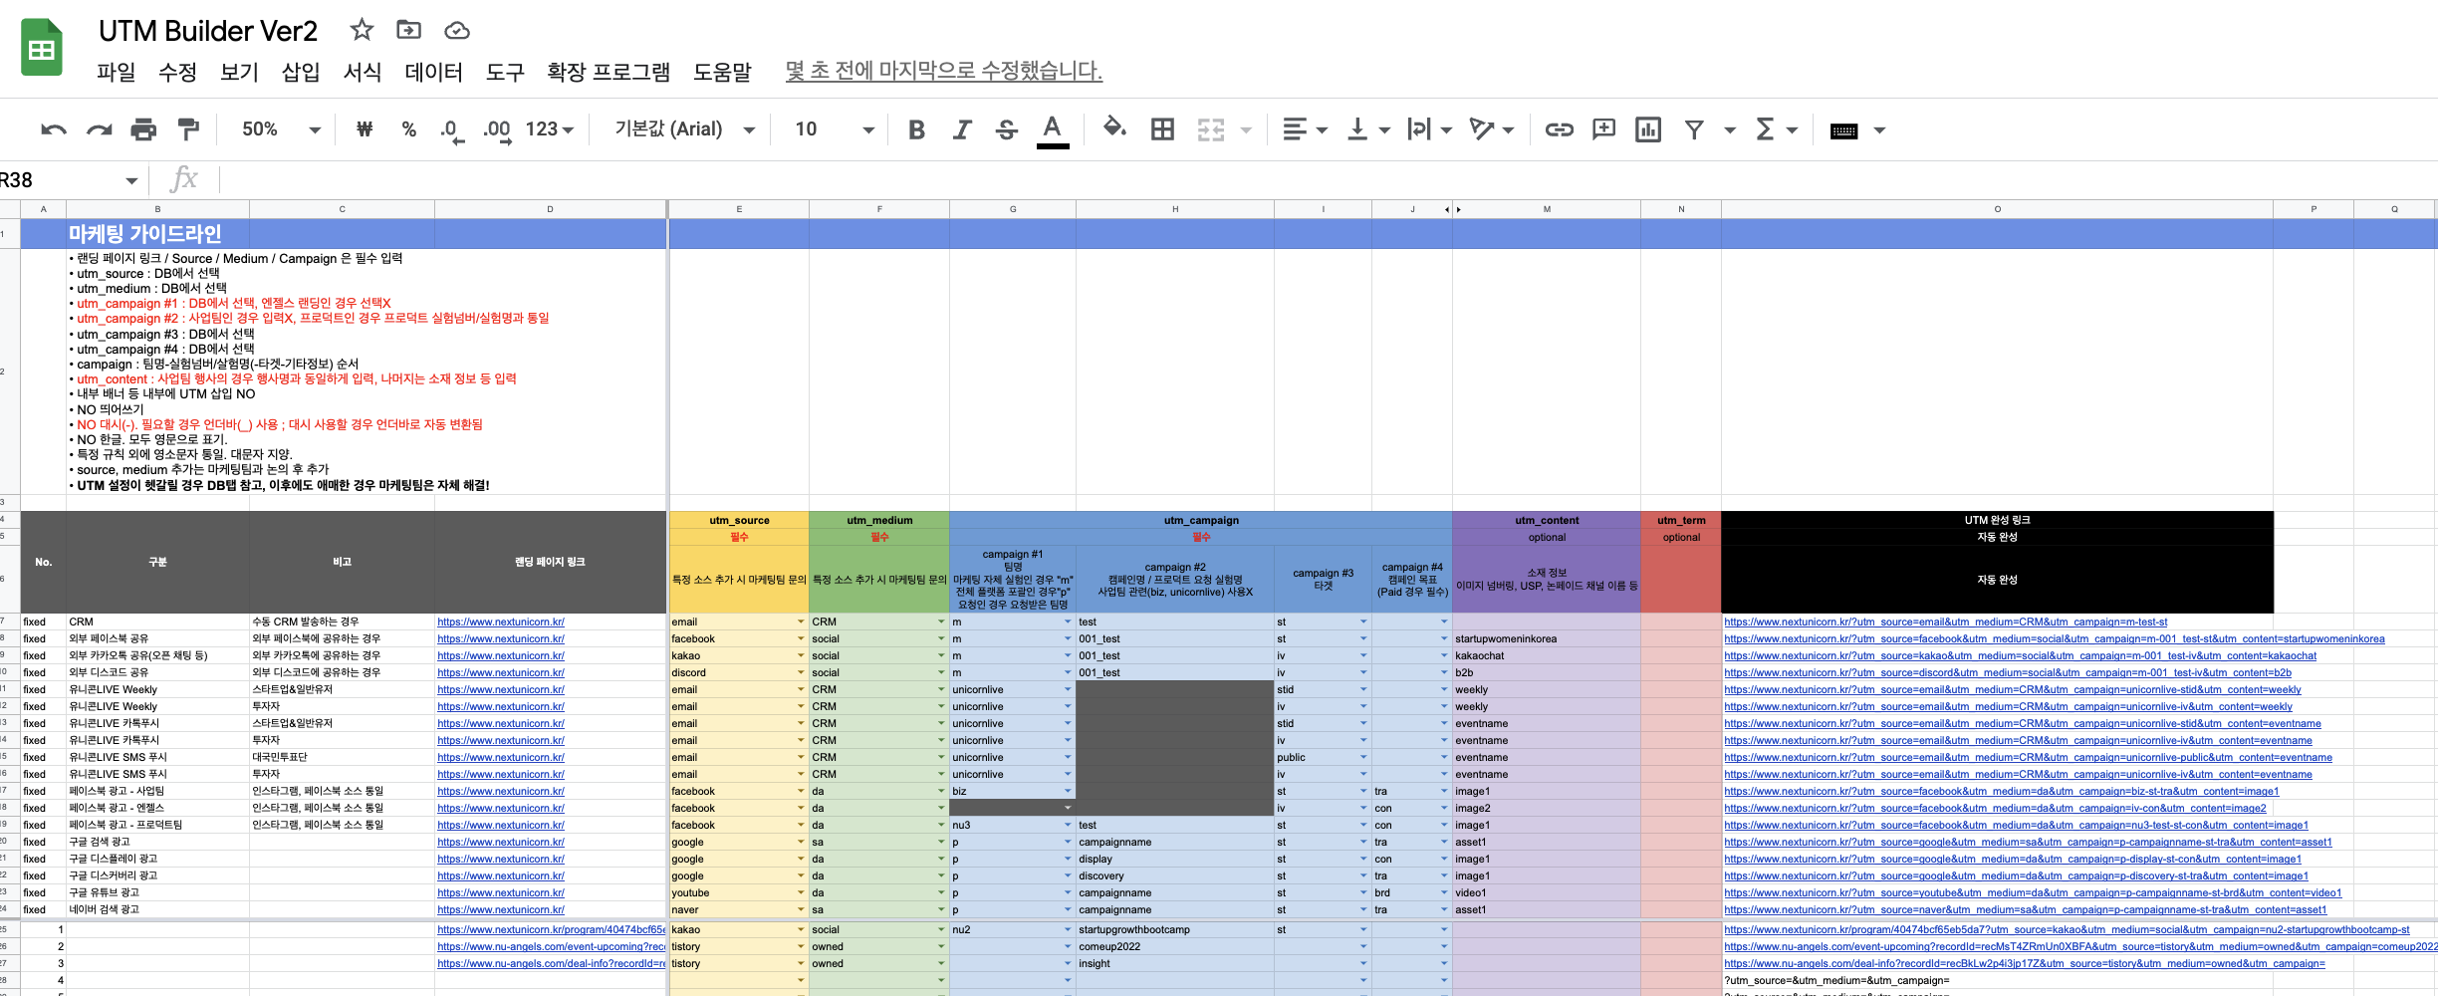This screenshot has width=2438, height=996.
Task: Open the text color picker
Action: click(x=1053, y=129)
